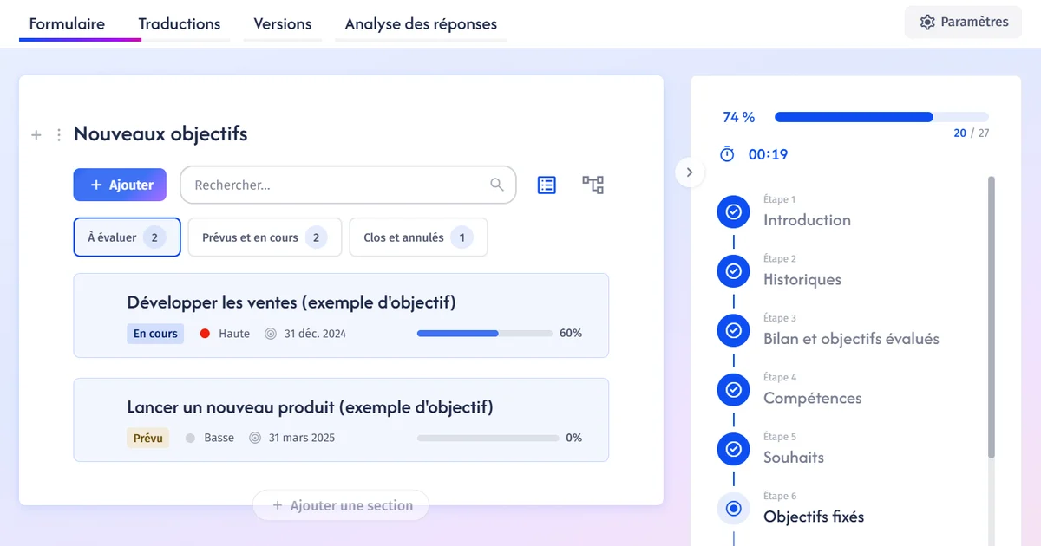Open the Versions tab
Screen dimensions: 1041x546
pyautogui.click(x=283, y=24)
